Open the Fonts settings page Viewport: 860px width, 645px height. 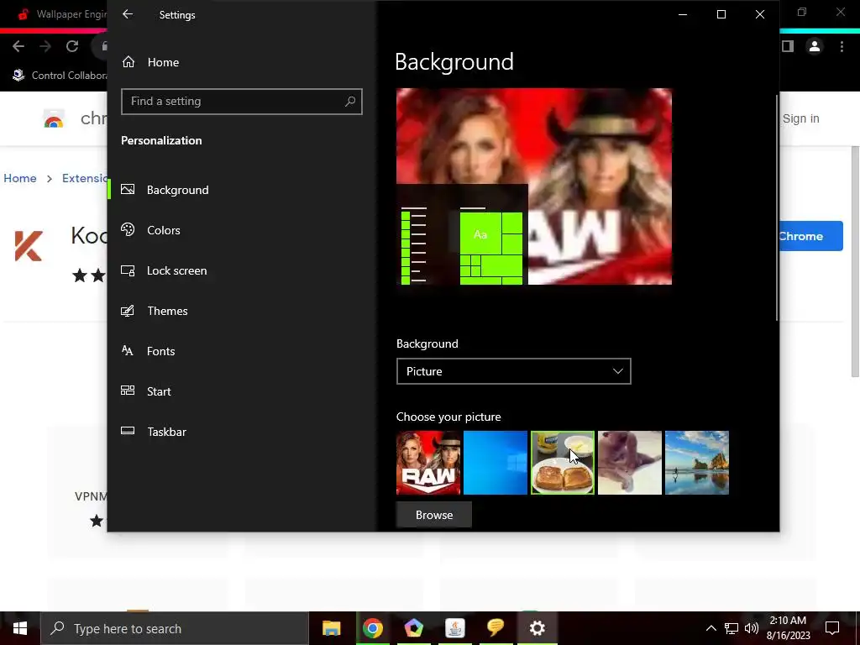pos(148,351)
